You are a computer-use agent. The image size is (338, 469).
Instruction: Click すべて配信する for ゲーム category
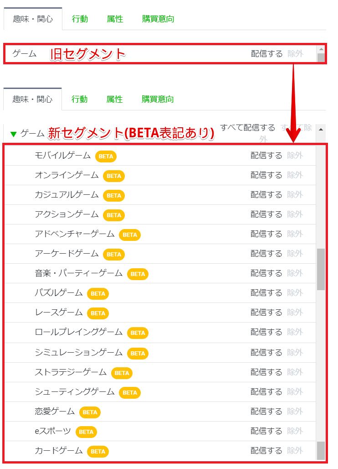[247, 128]
